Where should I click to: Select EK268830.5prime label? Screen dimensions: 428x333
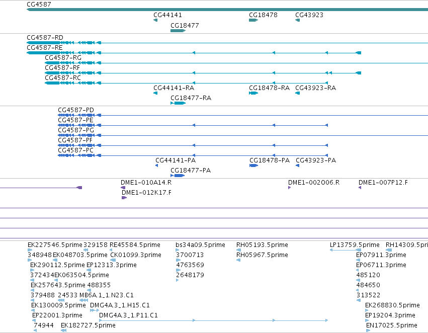392,305
